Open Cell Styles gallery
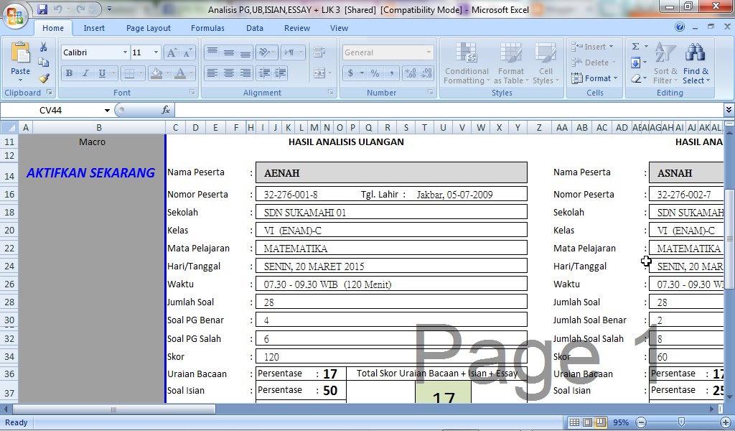Image resolution: width=735 pixels, height=431 pixels. pos(546,63)
